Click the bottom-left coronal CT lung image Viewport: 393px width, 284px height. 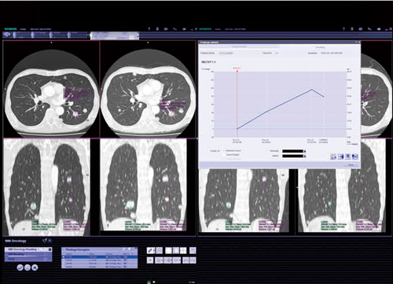pos(47,187)
